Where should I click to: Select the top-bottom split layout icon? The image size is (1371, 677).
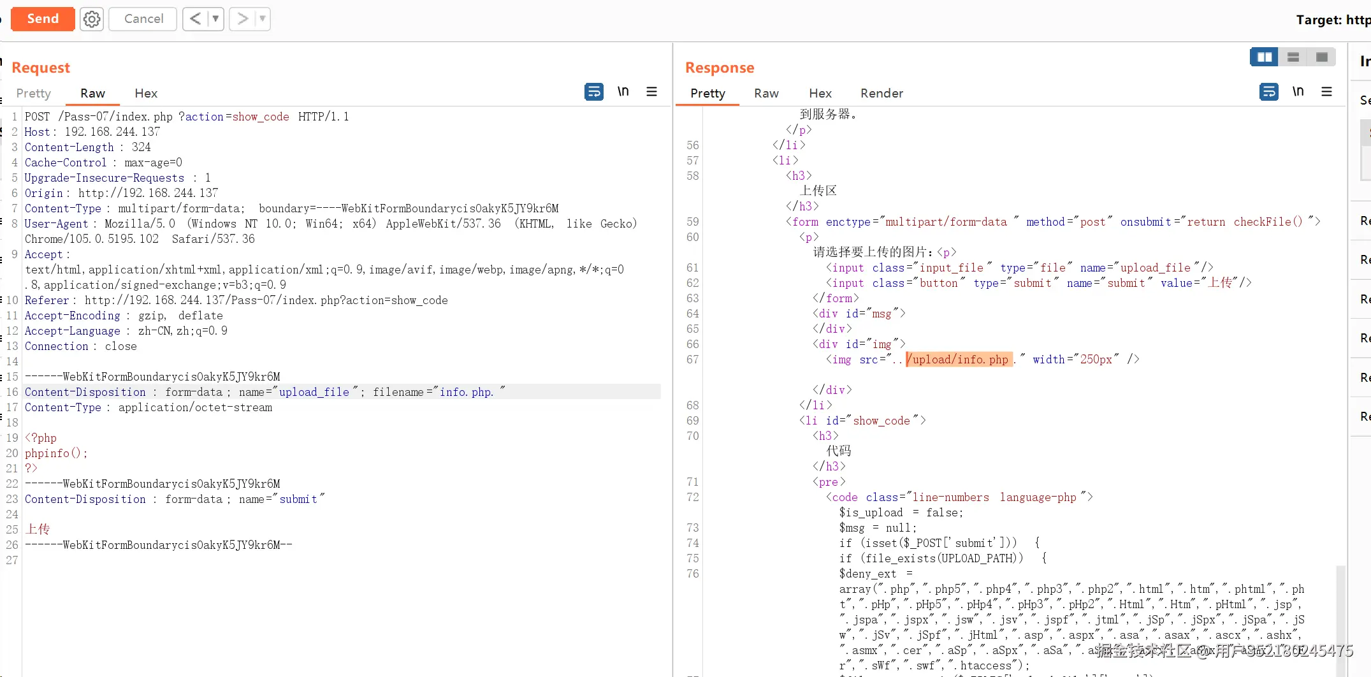(1293, 57)
